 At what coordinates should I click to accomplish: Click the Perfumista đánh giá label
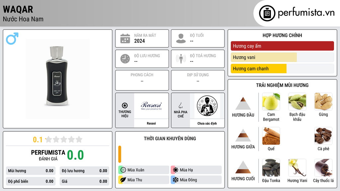(48, 155)
